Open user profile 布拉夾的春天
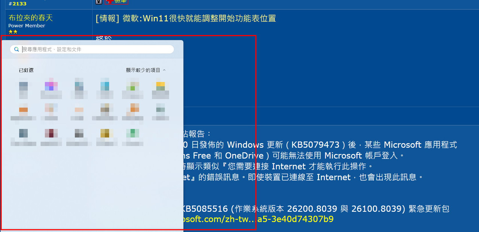The height and width of the screenshot is (232, 479). pyautogui.click(x=31, y=18)
